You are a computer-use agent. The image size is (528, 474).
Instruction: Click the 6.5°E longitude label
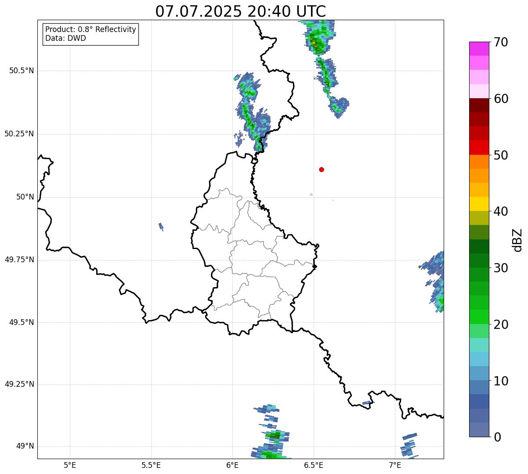tap(314, 465)
